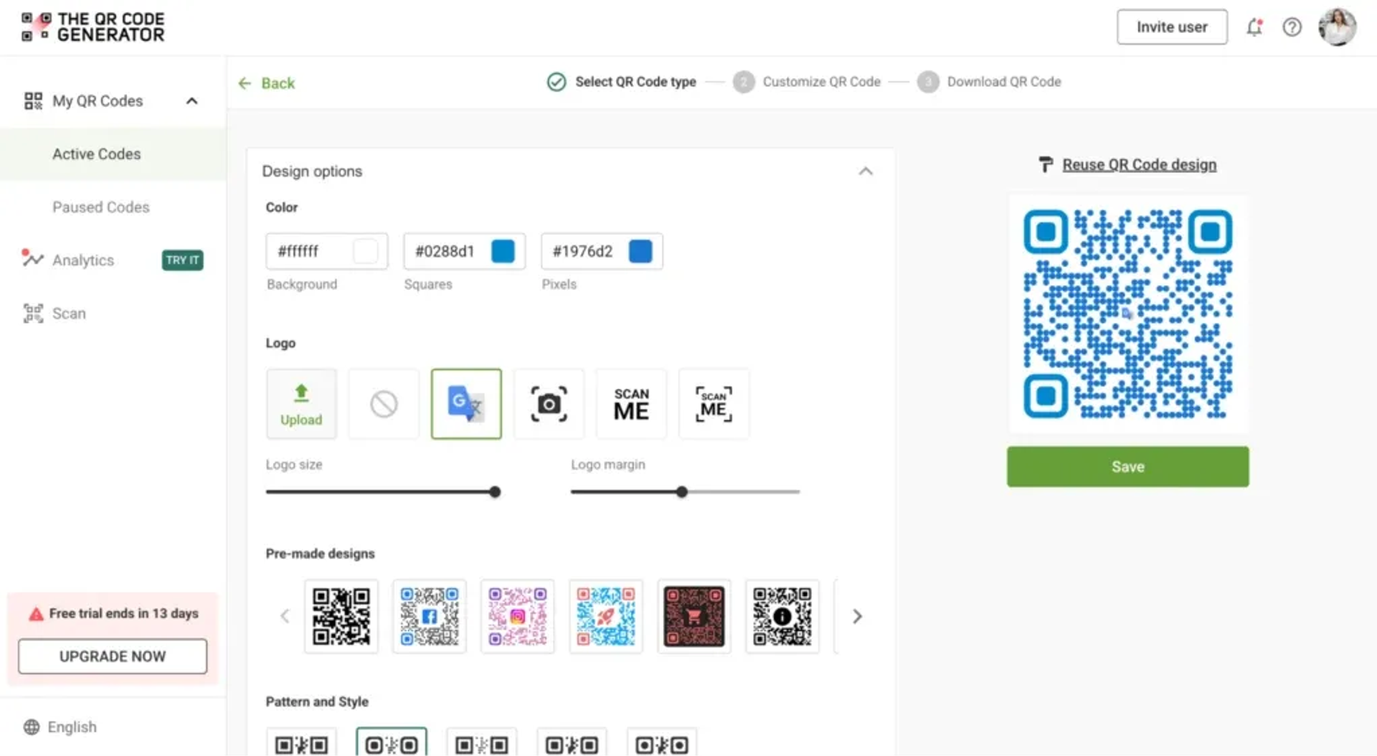The image size is (1377, 756).
Task: Open the Squares blue color swatch
Action: pyautogui.click(x=503, y=251)
